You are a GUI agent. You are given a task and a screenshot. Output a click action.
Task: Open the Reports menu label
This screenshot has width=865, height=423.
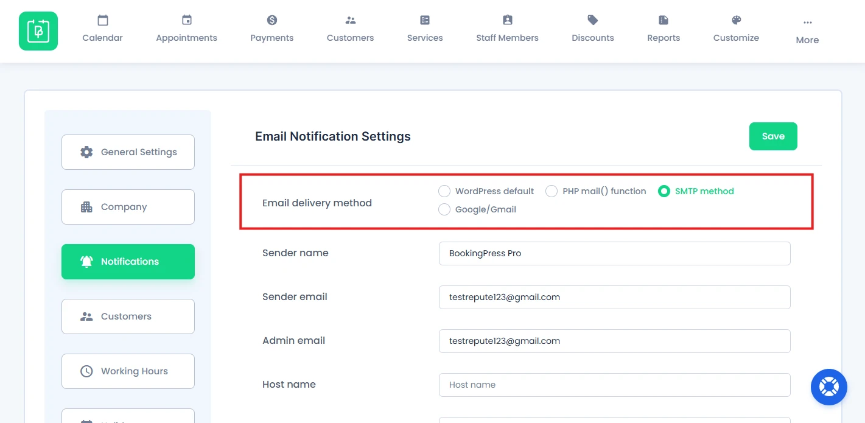[664, 38]
